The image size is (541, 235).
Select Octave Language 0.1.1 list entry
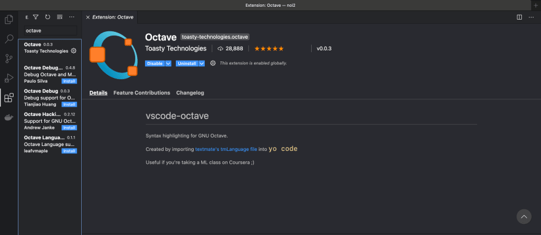point(50,144)
